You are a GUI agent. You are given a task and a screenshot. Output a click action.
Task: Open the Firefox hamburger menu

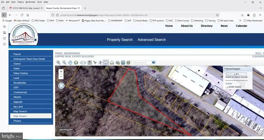click(260, 15)
